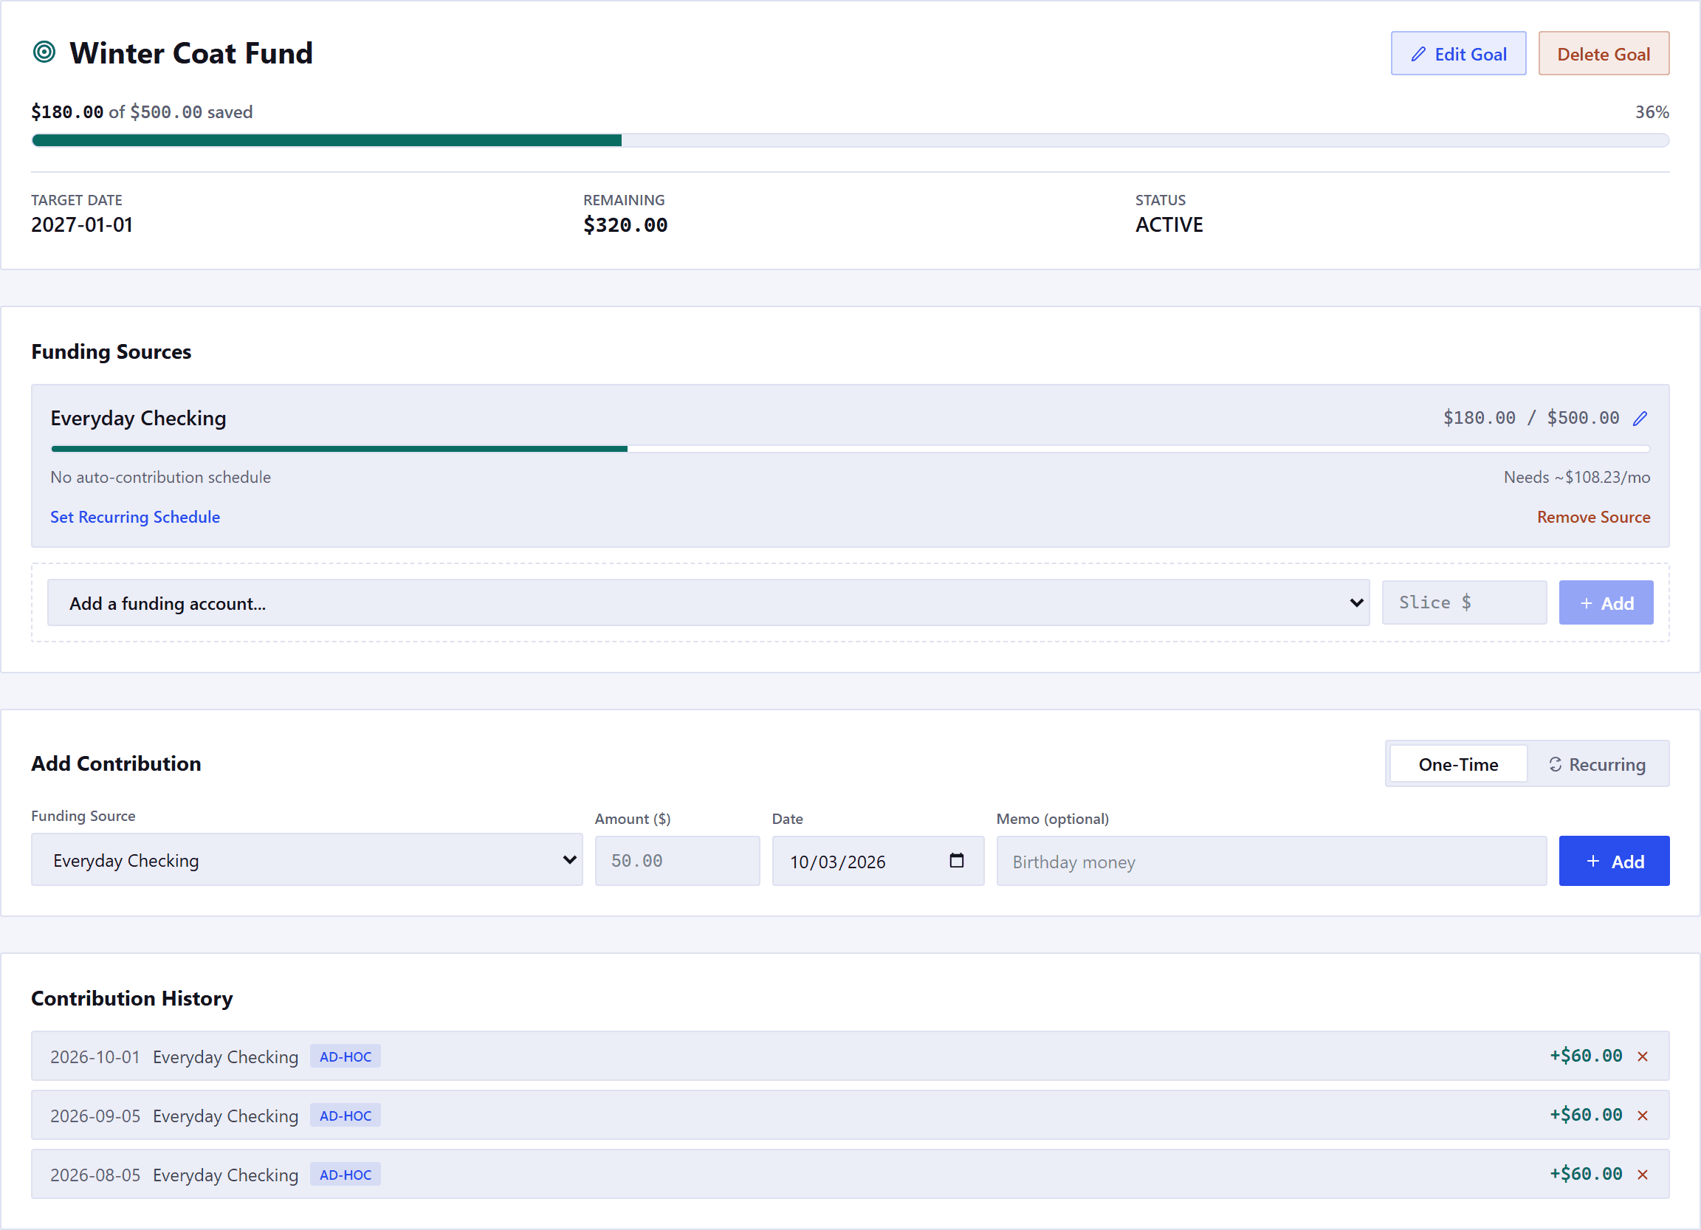This screenshot has height=1230, width=1701.
Task: Click the Date field showing 10/03/2026
Action: tap(878, 861)
